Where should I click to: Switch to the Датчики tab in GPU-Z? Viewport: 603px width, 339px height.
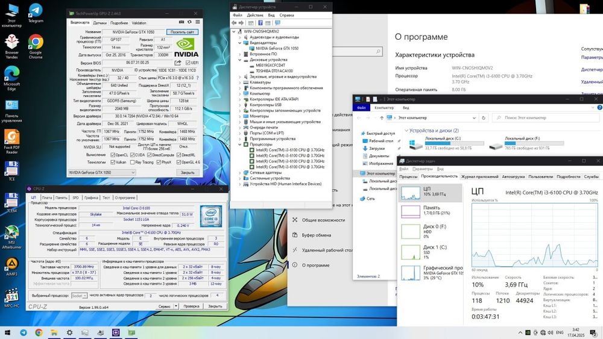pyautogui.click(x=100, y=22)
